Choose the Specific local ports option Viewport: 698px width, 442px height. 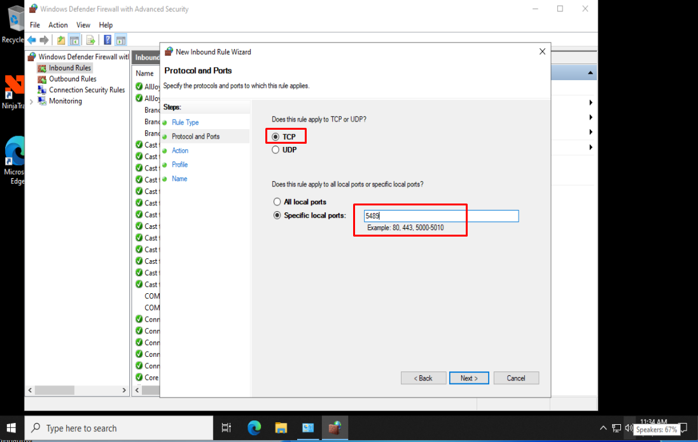(277, 216)
